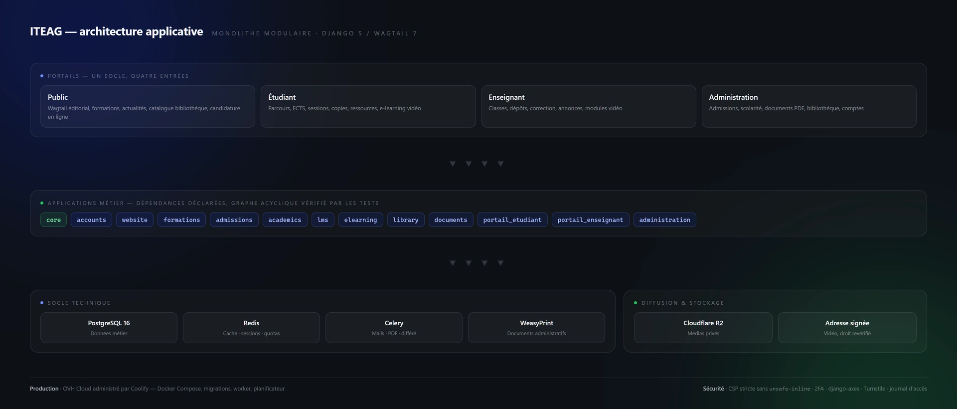
Task: Click the green core app chip
Action: point(53,220)
